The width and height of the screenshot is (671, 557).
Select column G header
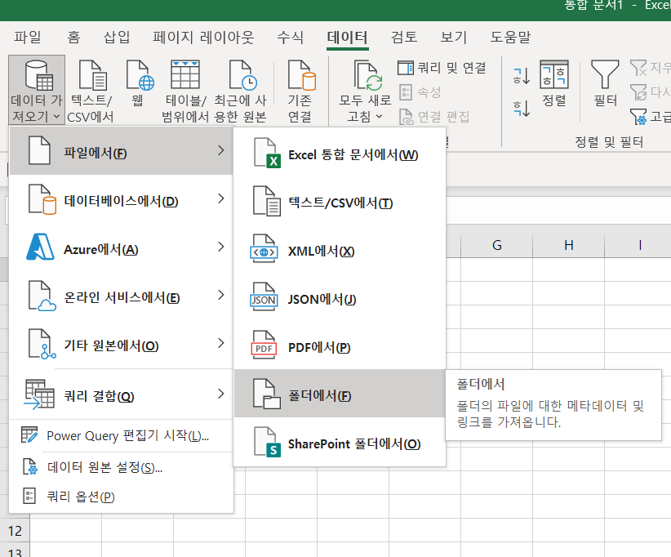tap(497, 245)
